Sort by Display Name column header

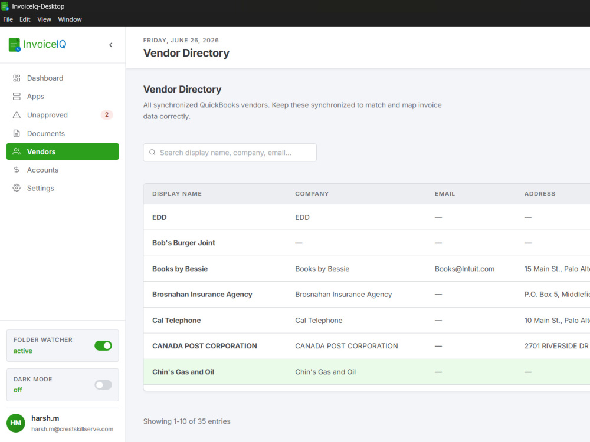point(177,194)
